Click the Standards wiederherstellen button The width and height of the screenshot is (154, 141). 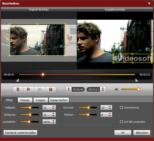[21, 133]
